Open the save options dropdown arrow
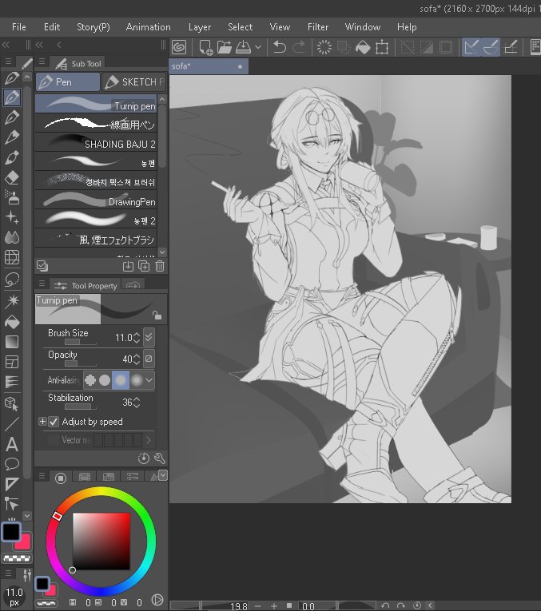 (x=257, y=47)
